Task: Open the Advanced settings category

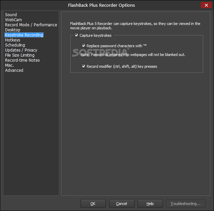Action: click(x=14, y=70)
